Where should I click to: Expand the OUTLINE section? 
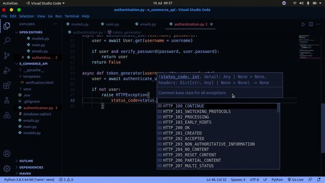click(26, 161)
